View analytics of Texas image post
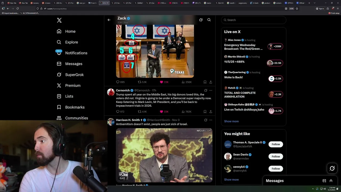Image resolution: width=341 pixels, height=192 pixels. click(x=186, y=82)
